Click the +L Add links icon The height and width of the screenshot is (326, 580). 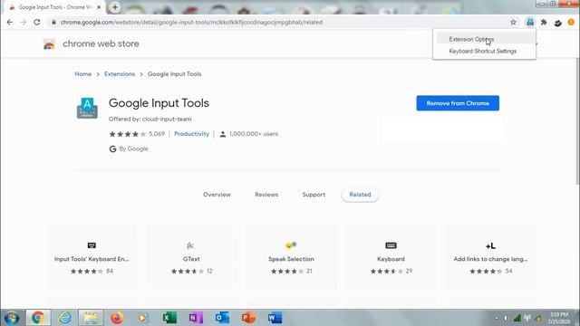[x=490, y=245]
